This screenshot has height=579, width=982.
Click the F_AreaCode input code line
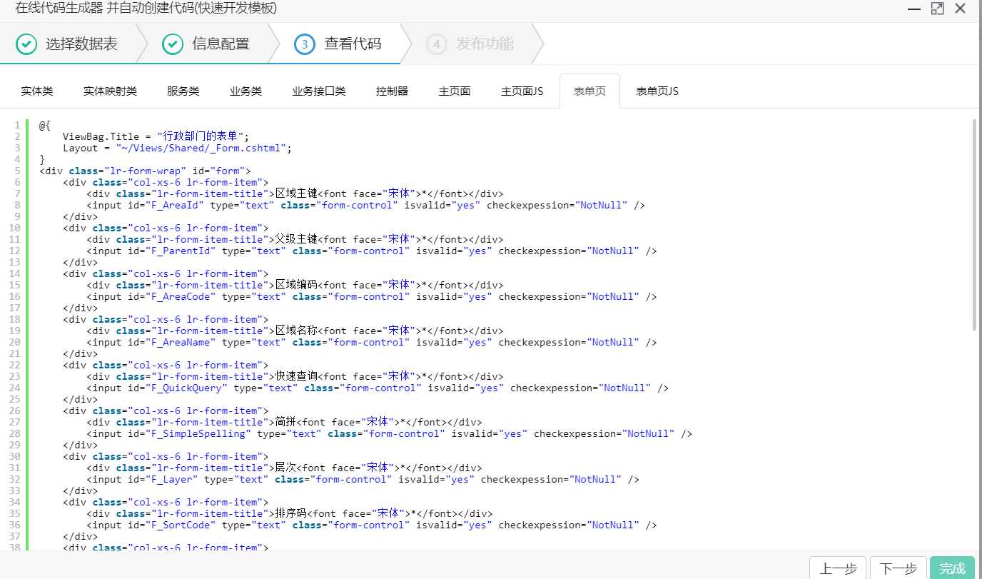(371, 296)
